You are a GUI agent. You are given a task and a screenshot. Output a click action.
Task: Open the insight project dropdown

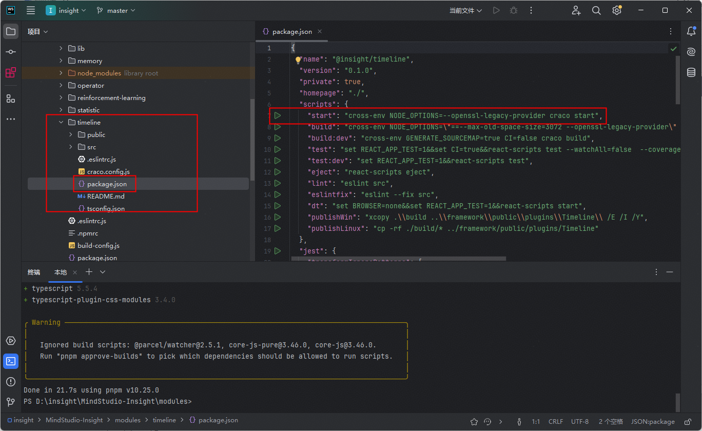pos(66,10)
